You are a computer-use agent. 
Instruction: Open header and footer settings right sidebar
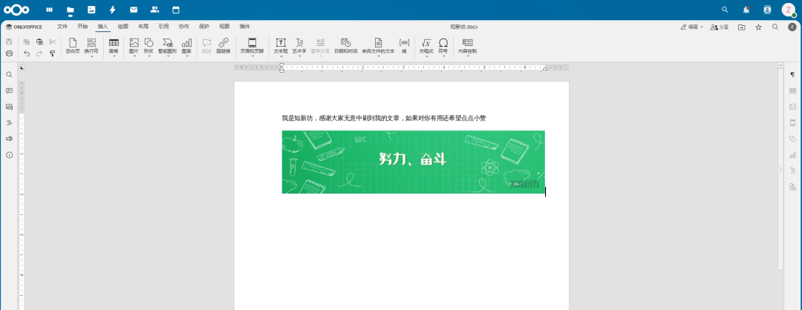pyautogui.click(x=793, y=122)
